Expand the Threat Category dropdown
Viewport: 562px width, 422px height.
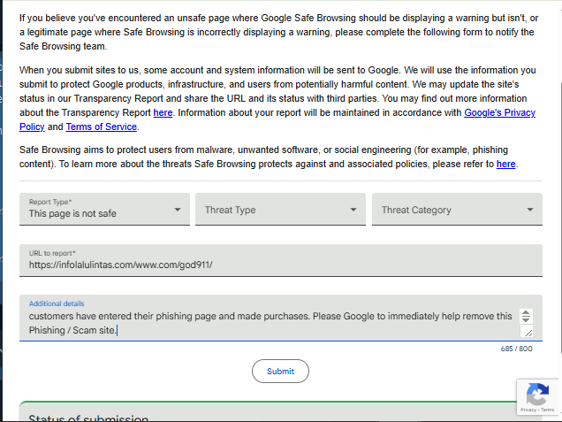coord(457,209)
